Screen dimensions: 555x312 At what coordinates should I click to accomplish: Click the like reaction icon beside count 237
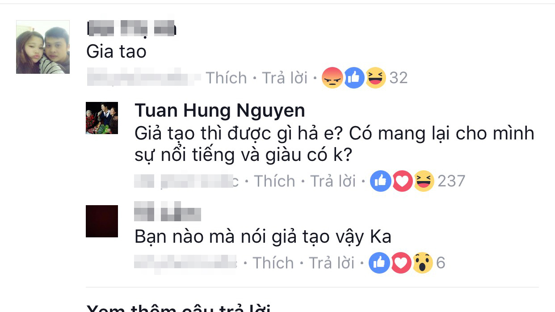(x=381, y=181)
